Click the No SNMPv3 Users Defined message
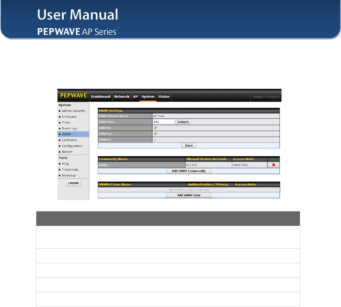 (189, 190)
